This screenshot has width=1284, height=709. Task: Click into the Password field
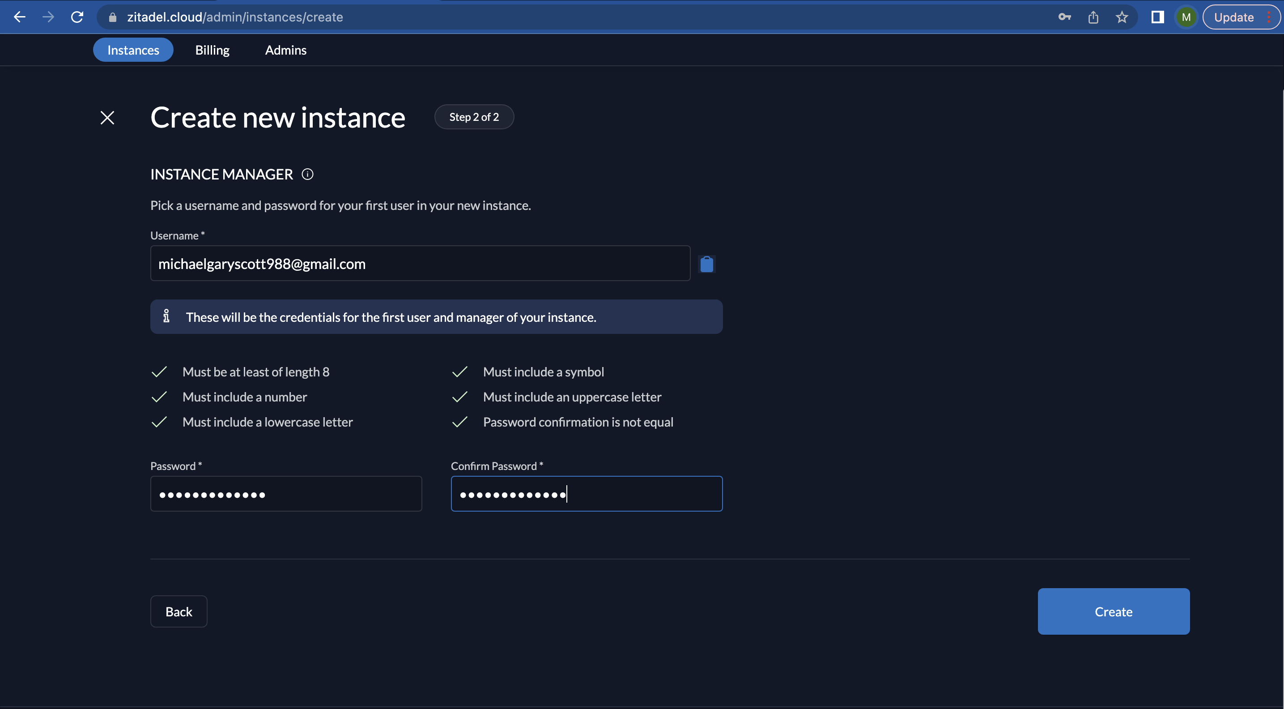285,494
